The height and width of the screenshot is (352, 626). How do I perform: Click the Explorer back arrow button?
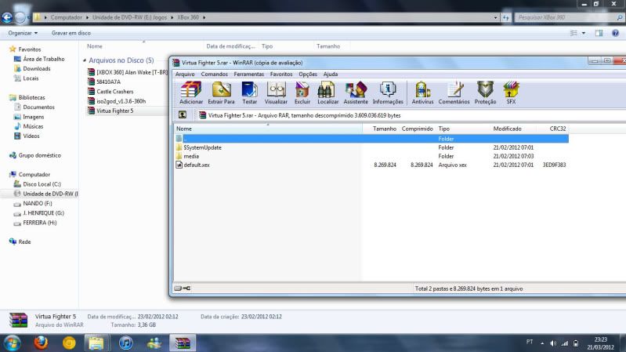[x=7, y=17]
